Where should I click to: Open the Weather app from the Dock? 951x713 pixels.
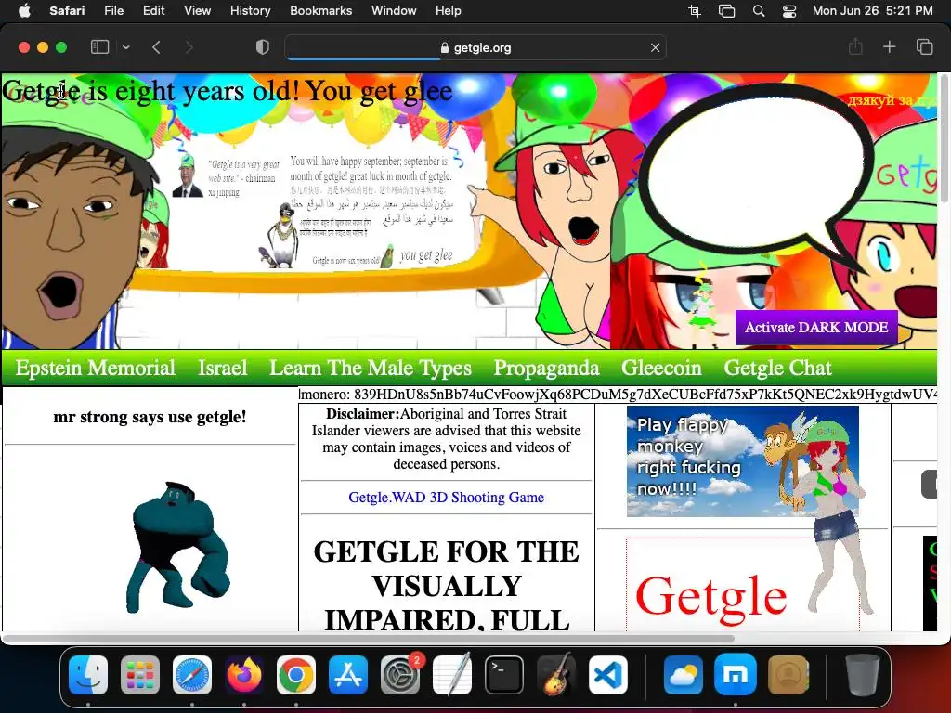pyautogui.click(x=683, y=675)
